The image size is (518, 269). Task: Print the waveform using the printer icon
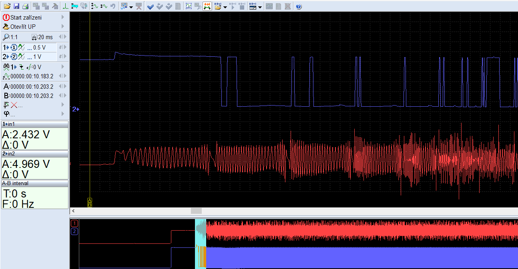click(25, 6)
